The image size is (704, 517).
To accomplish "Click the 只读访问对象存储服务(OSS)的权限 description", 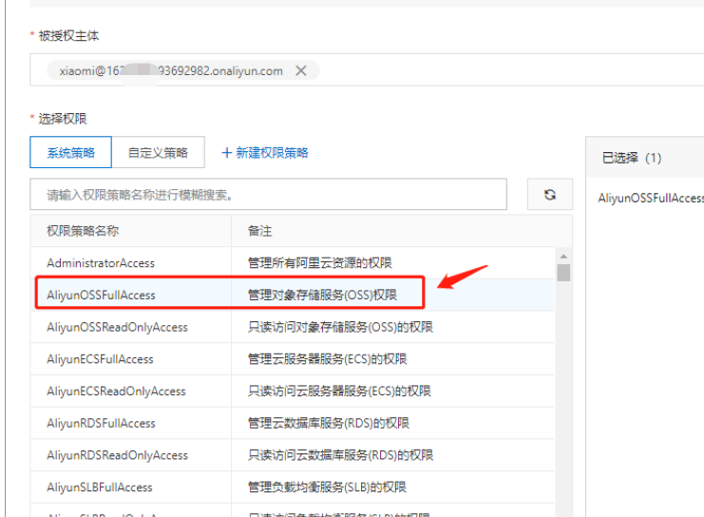I will (x=340, y=327).
